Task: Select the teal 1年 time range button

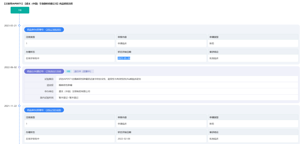Action: pyautogui.click(x=20, y=10)
